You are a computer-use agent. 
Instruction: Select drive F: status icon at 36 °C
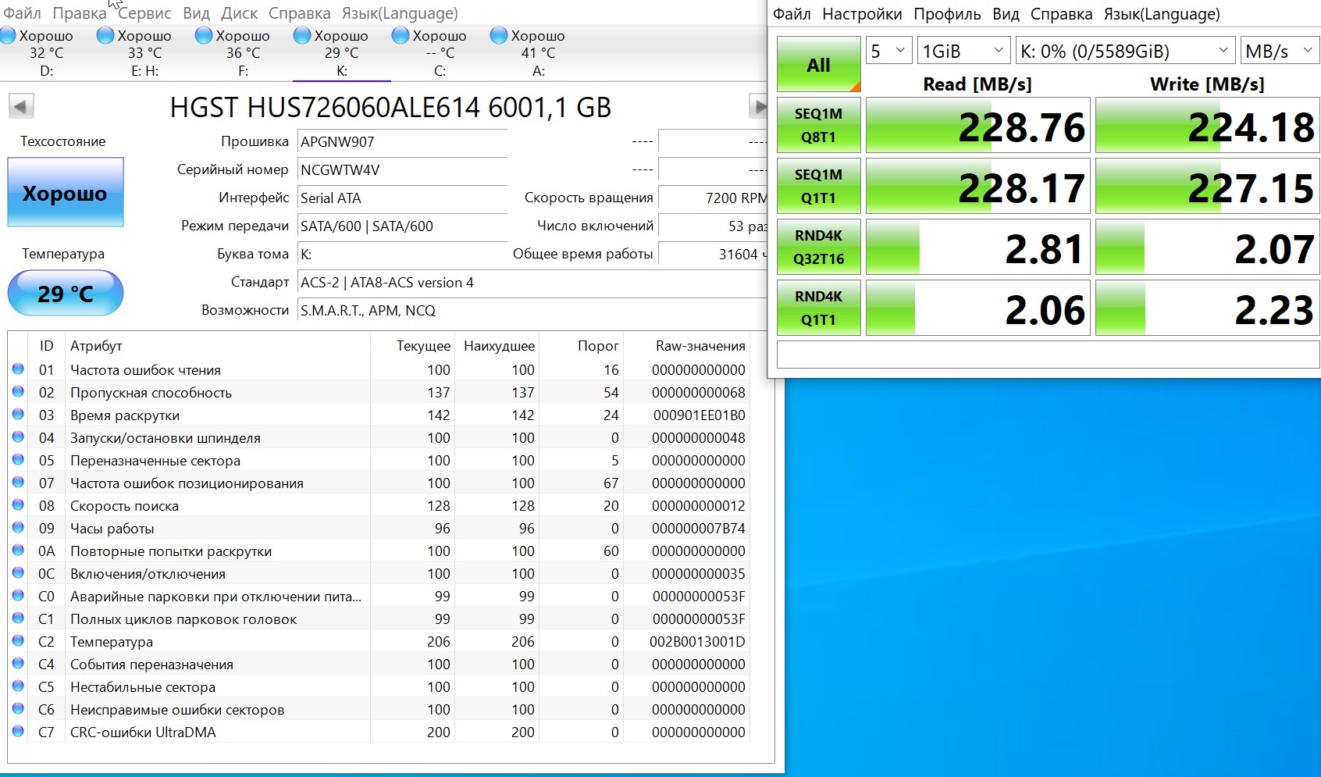[x=204, y=36]
